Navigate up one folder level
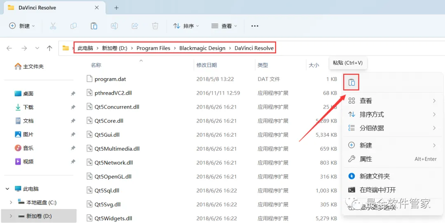This screenshot has width=445, height=223. pos(50,48)
